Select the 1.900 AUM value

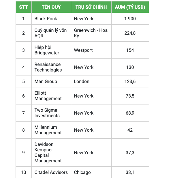[130, 19]
